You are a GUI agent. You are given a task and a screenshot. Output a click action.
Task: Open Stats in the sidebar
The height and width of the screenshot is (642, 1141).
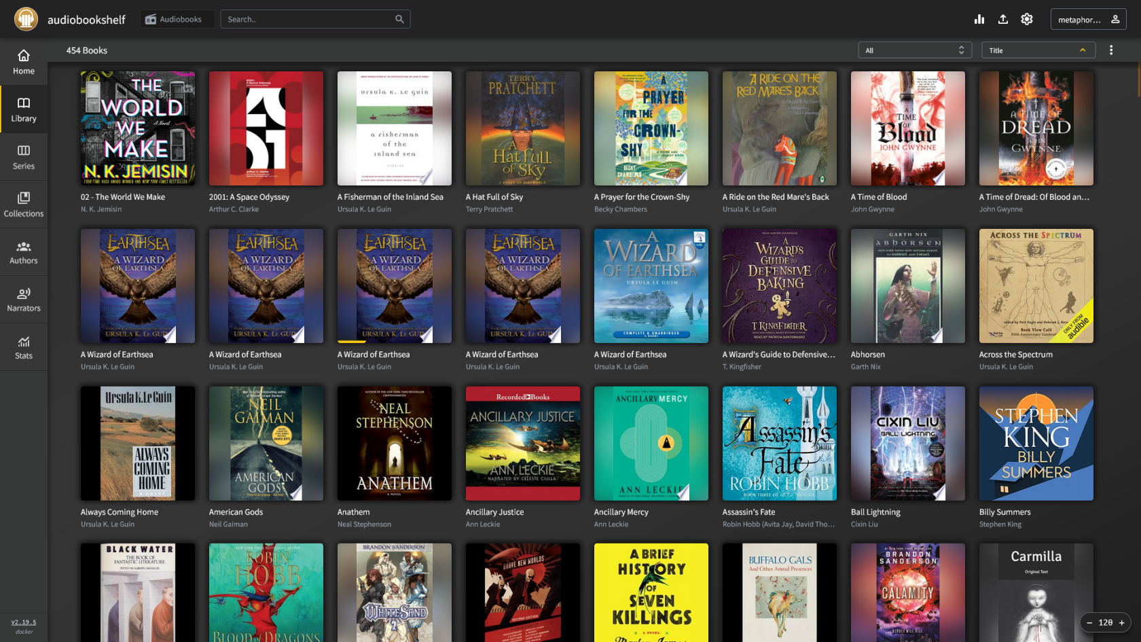[x=24, y=347]
